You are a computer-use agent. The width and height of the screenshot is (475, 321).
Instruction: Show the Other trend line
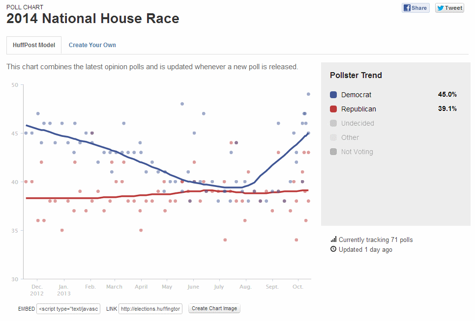(x=350, y=137)
